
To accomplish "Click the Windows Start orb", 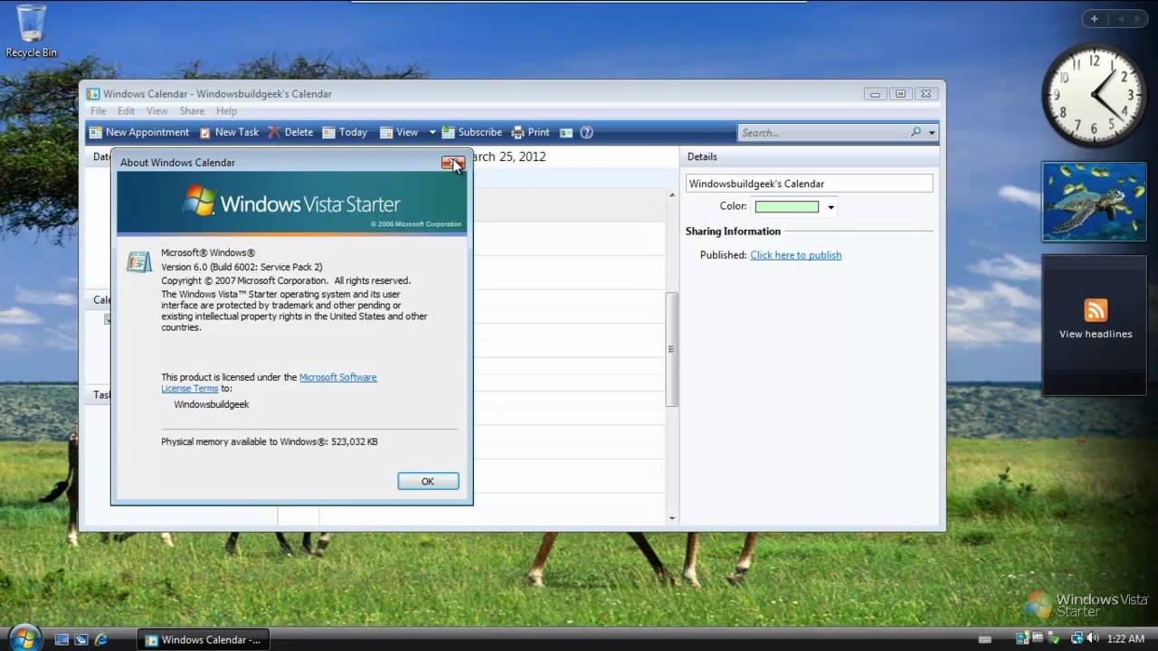I will tap(23, 637).
